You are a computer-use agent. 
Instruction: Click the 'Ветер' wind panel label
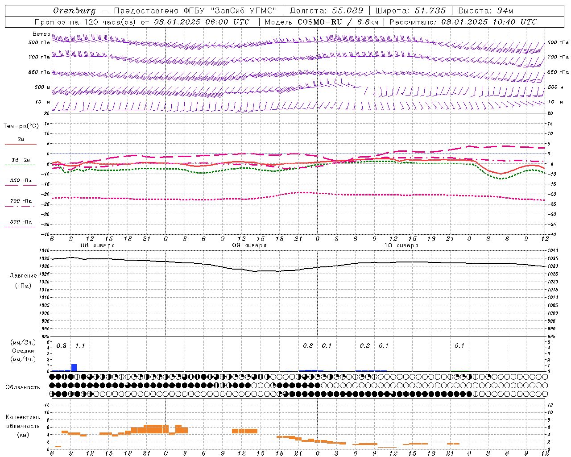click(x=41, y=34)
